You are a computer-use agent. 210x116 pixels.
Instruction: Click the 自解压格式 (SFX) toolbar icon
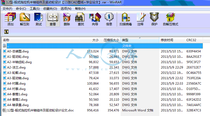point(170,17)
